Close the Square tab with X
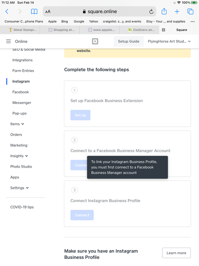199x266 pixels. 163,30
